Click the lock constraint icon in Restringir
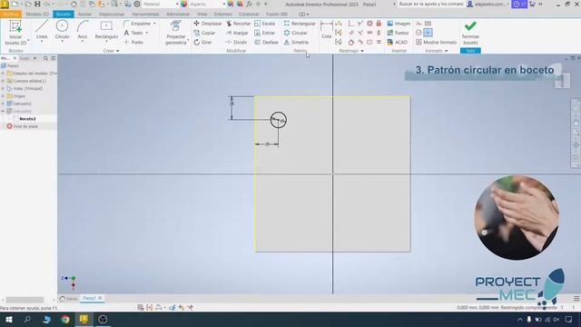The height and width of the screenshot is (327, 581). tap(379, 24)
